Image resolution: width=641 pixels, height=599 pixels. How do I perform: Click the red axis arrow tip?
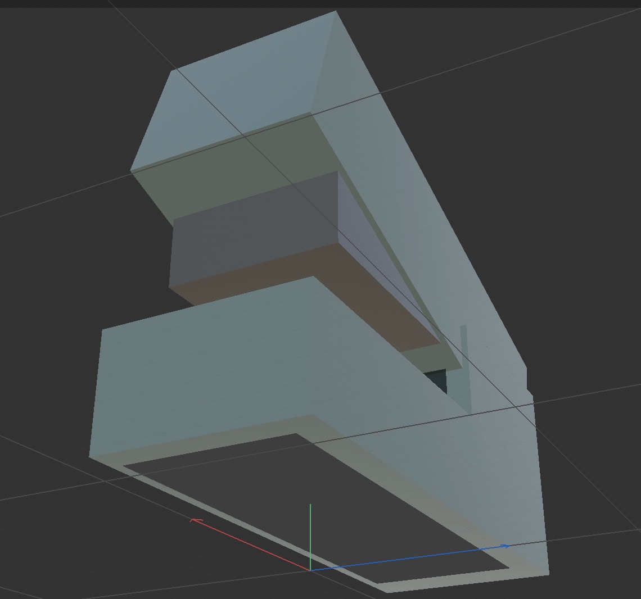193,520
